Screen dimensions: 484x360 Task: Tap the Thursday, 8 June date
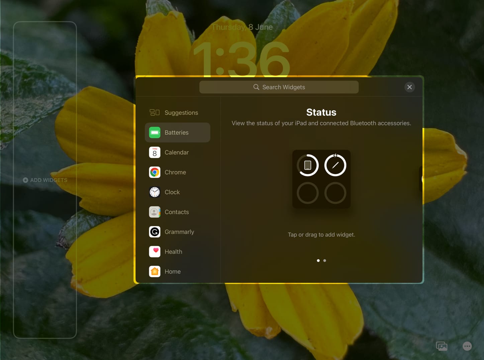242,27
